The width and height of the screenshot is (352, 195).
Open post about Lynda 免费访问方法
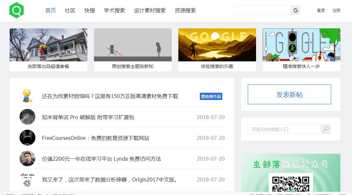(x=102, y=159)
